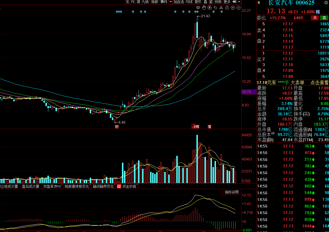Switch to the 市盈率(ttm) indicator tab
Screen dimensions: 329x232
click(52, 186)
